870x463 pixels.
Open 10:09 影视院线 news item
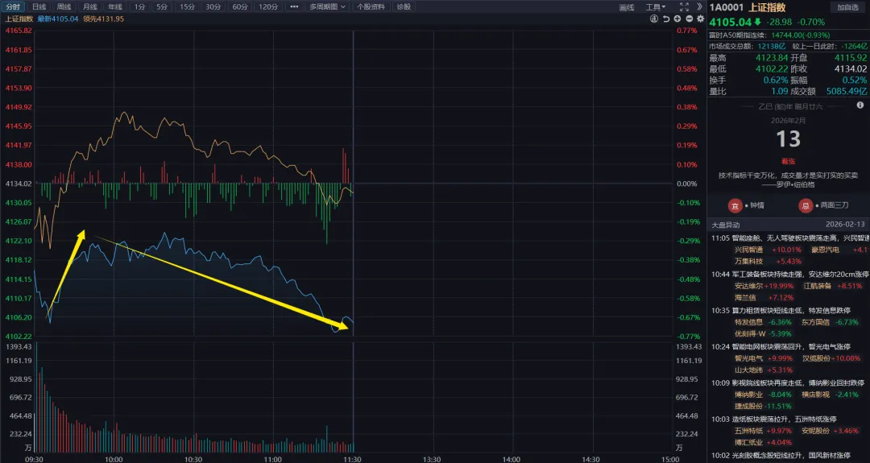tap(788, 383)
